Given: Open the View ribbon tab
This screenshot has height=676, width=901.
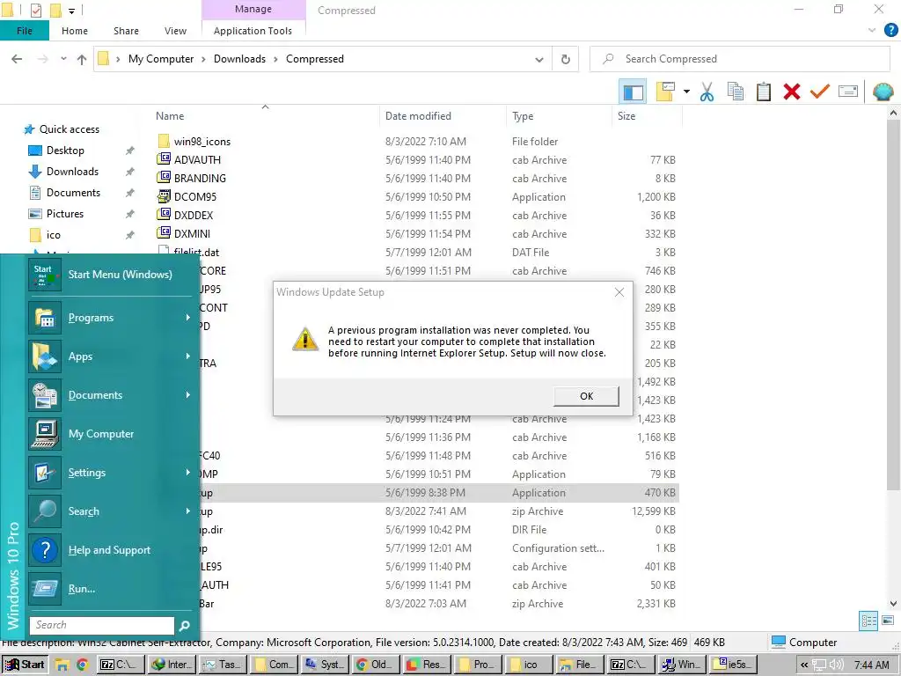Looking at the screenshot, I should [175, 31].
